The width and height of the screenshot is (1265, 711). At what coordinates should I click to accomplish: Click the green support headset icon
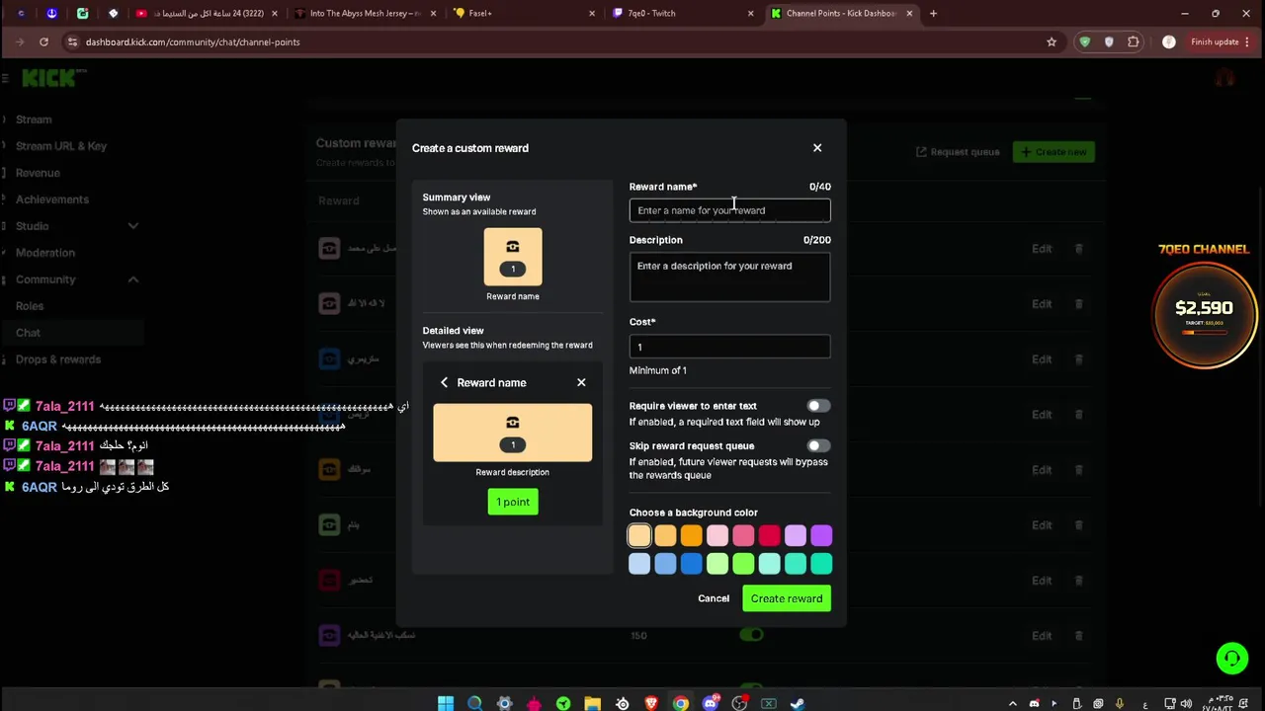click(1231, 658)
